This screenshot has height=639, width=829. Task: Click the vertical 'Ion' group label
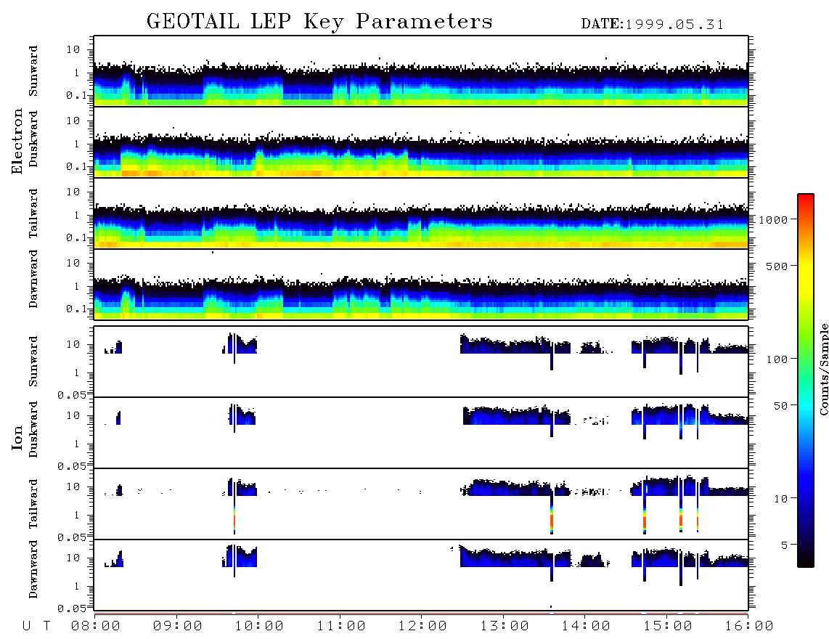coord(17,437)
